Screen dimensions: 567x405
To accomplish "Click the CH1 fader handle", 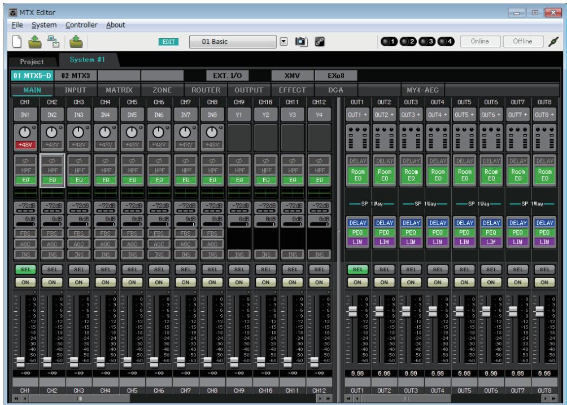I will 20,361.
